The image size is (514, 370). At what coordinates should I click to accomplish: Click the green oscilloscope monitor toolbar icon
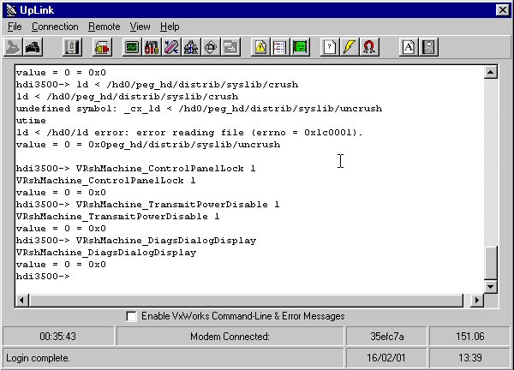pyautogui.click(x=132, y=47)
